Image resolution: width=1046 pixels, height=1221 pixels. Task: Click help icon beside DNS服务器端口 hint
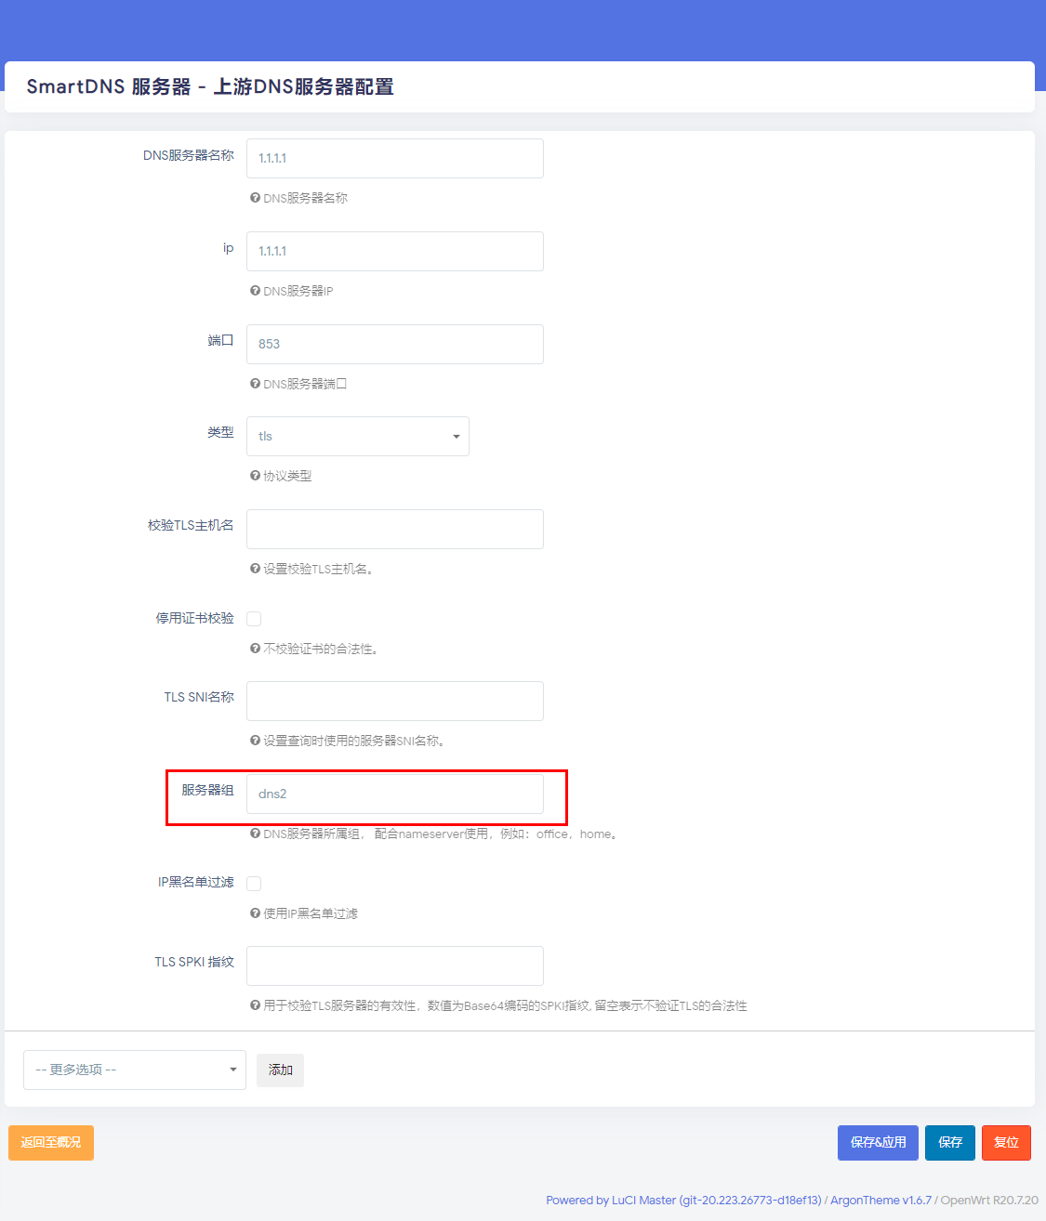tap(255, 384)
